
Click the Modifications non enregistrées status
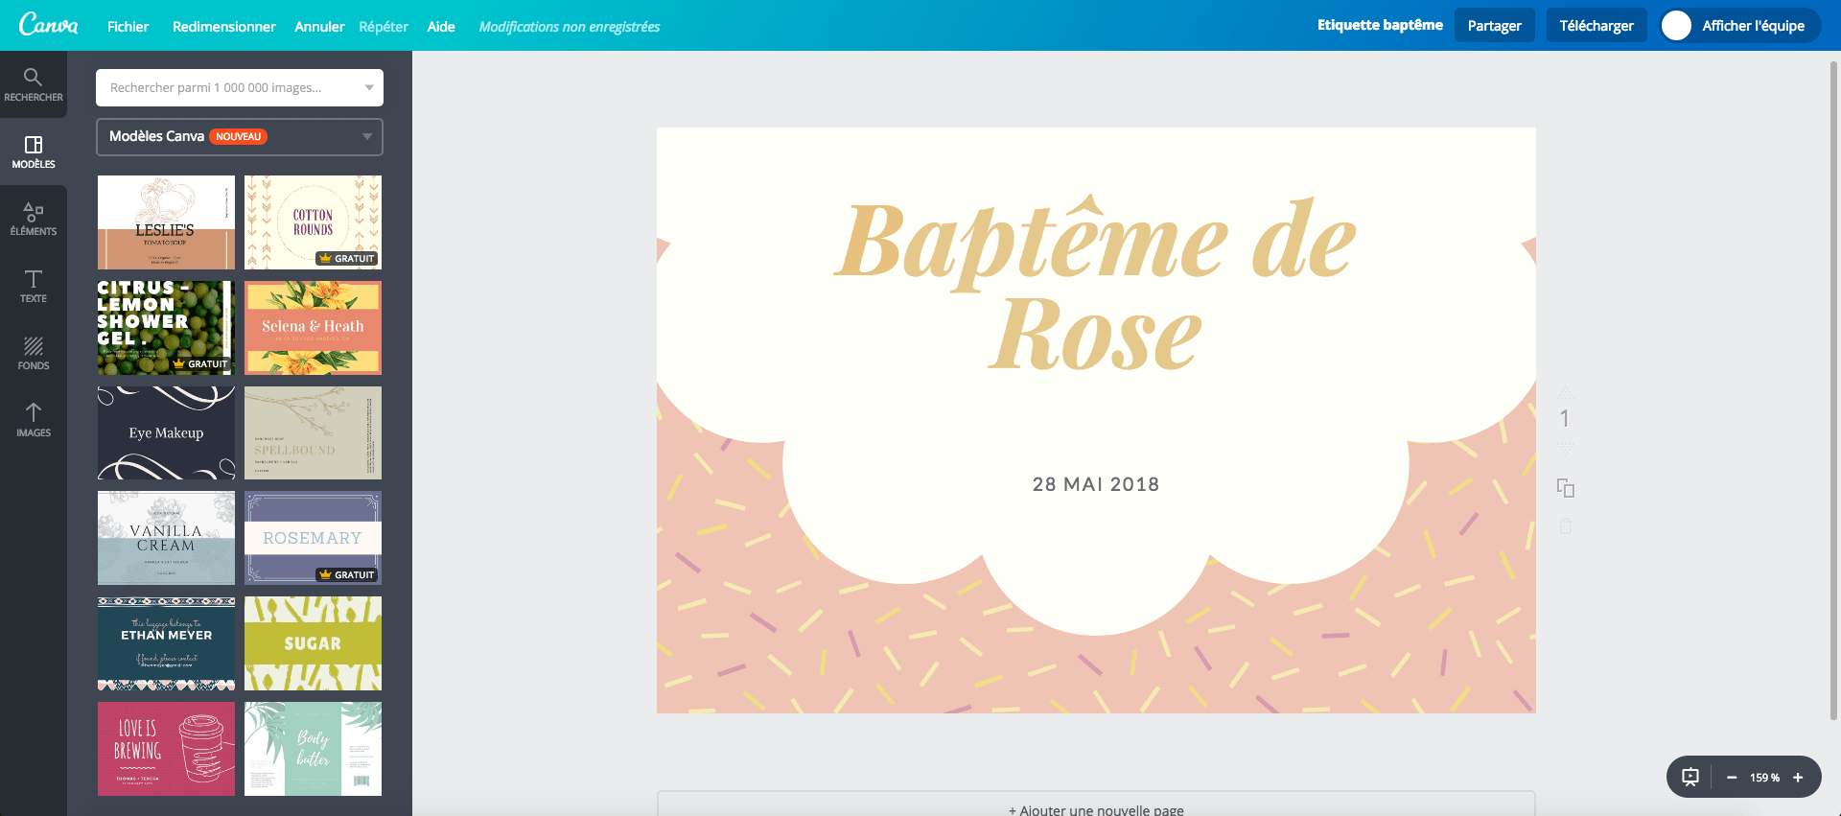point(570,27)
